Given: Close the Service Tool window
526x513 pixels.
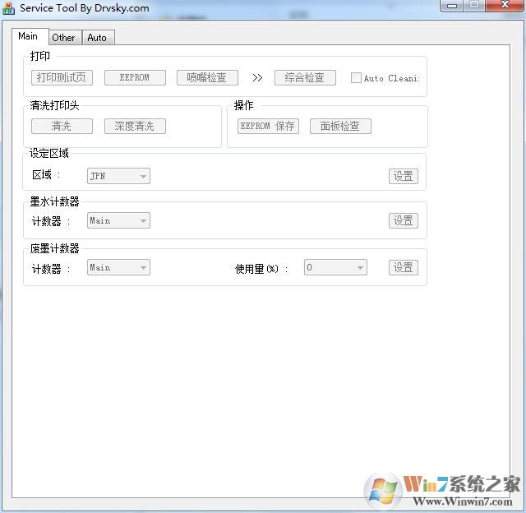Looking at the screenshot, I should click(x=504, y=5).
